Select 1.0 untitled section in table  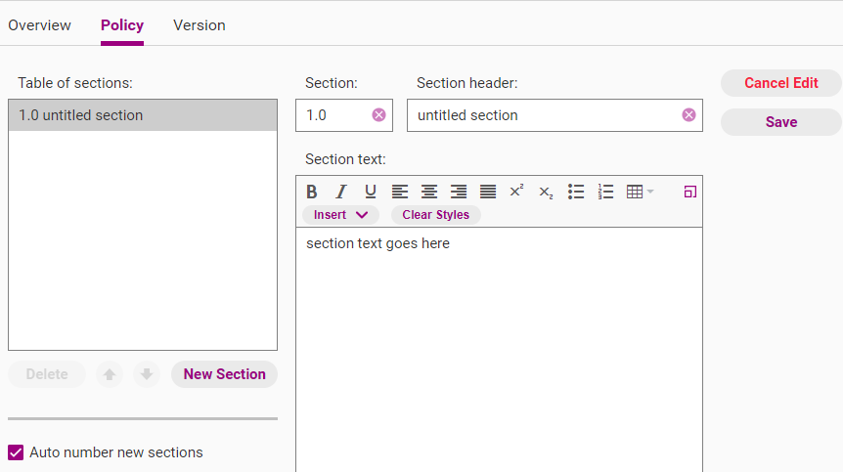point(142,115)
